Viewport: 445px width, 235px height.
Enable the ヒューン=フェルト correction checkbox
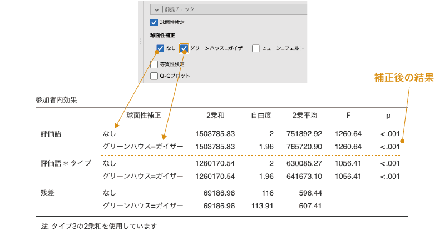click(256, 48)
